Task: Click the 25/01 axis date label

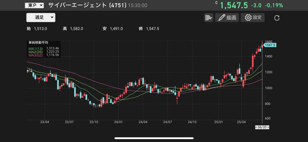Action: 219,122
